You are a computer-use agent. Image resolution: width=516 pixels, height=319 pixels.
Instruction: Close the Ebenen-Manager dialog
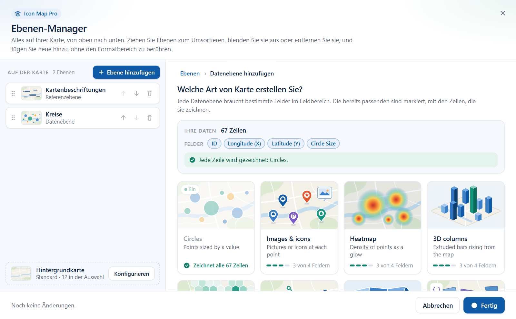503,13
